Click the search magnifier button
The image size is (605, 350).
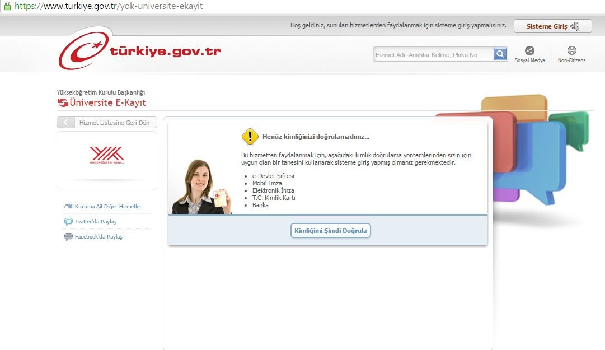(500, 54)
